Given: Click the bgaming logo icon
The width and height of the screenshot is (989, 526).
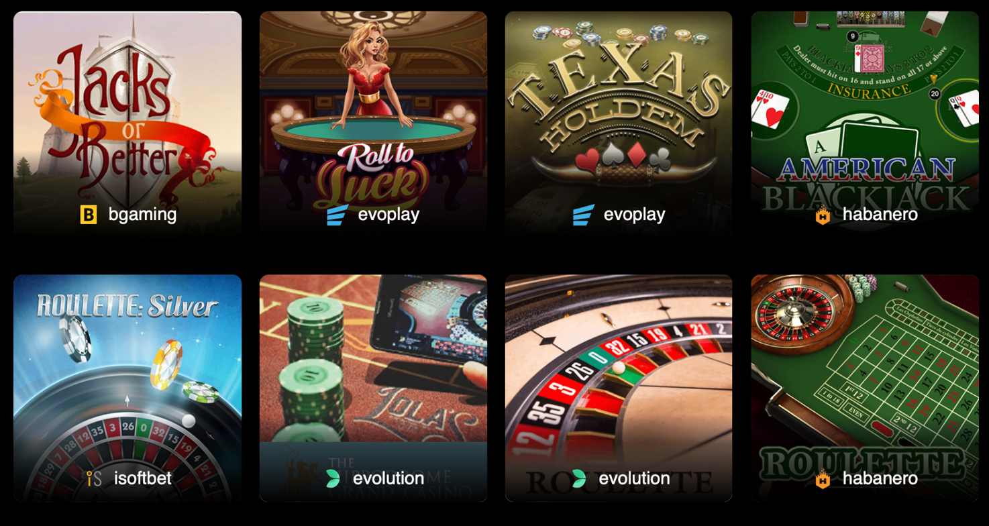Looking at the screenshot, I should pos(89,215).
